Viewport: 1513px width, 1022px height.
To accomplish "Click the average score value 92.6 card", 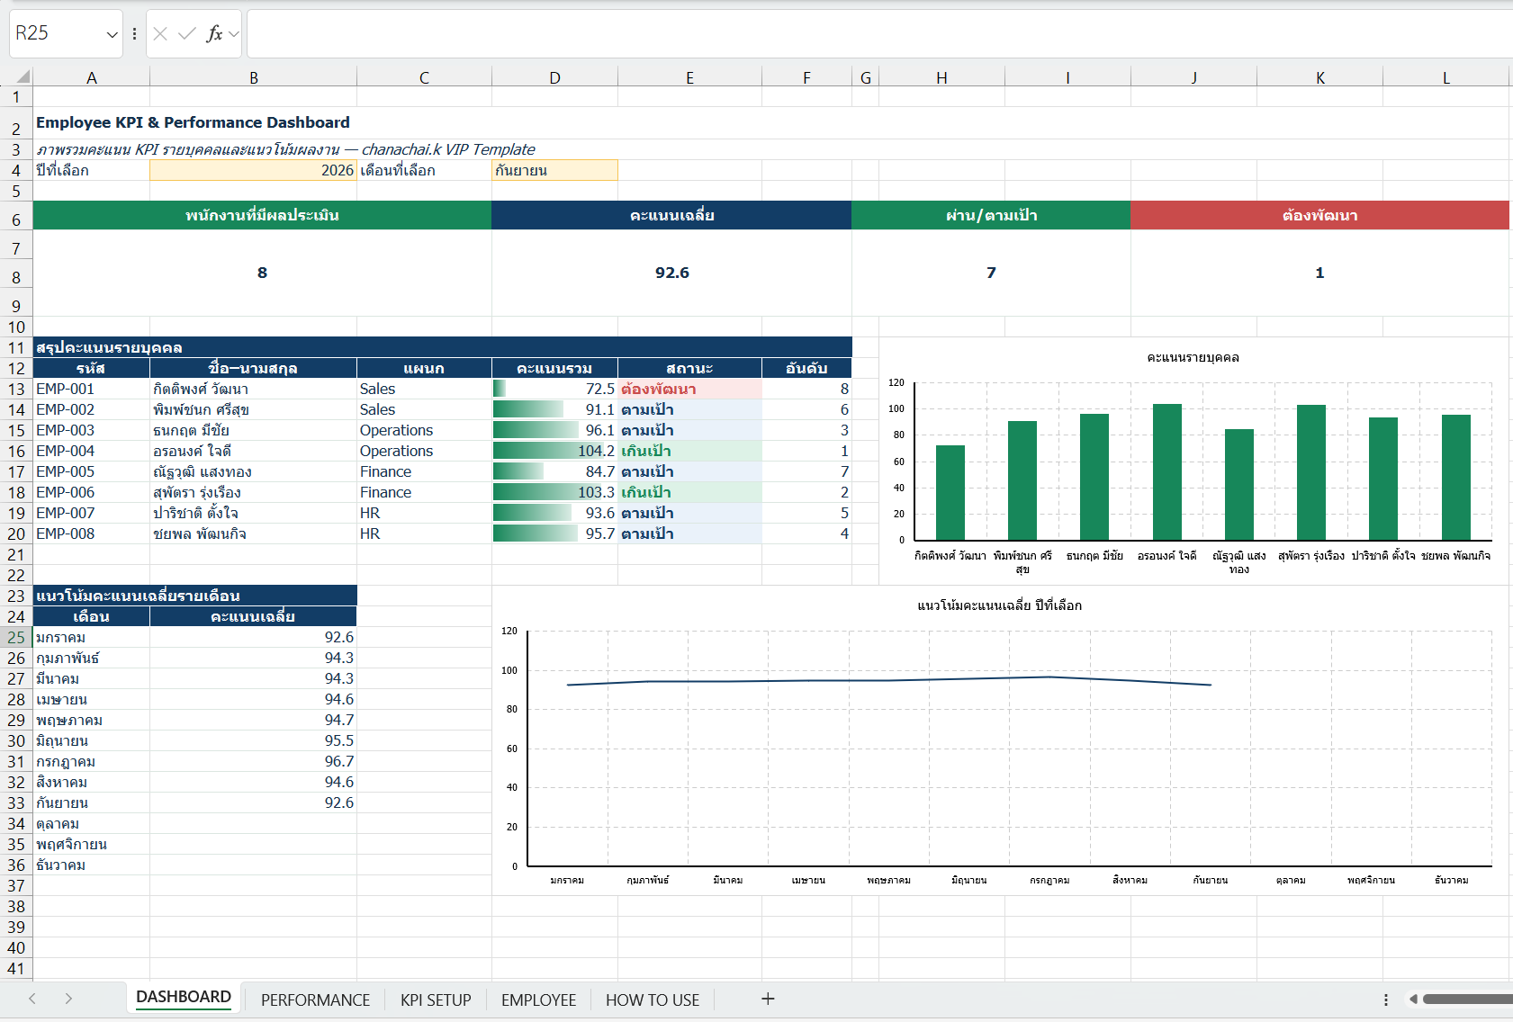I will coord(671,273).
